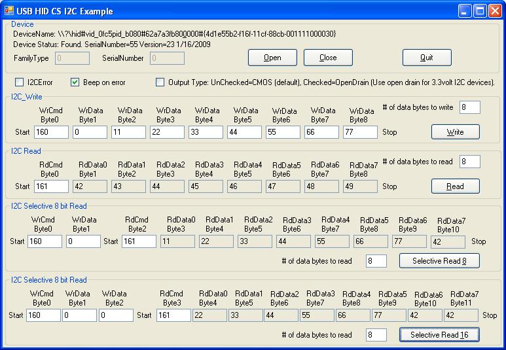506x350 pixels.
Task: Click the I2C_Write WrData Byte4 field with 33
Action: click(x=206, y=132)
